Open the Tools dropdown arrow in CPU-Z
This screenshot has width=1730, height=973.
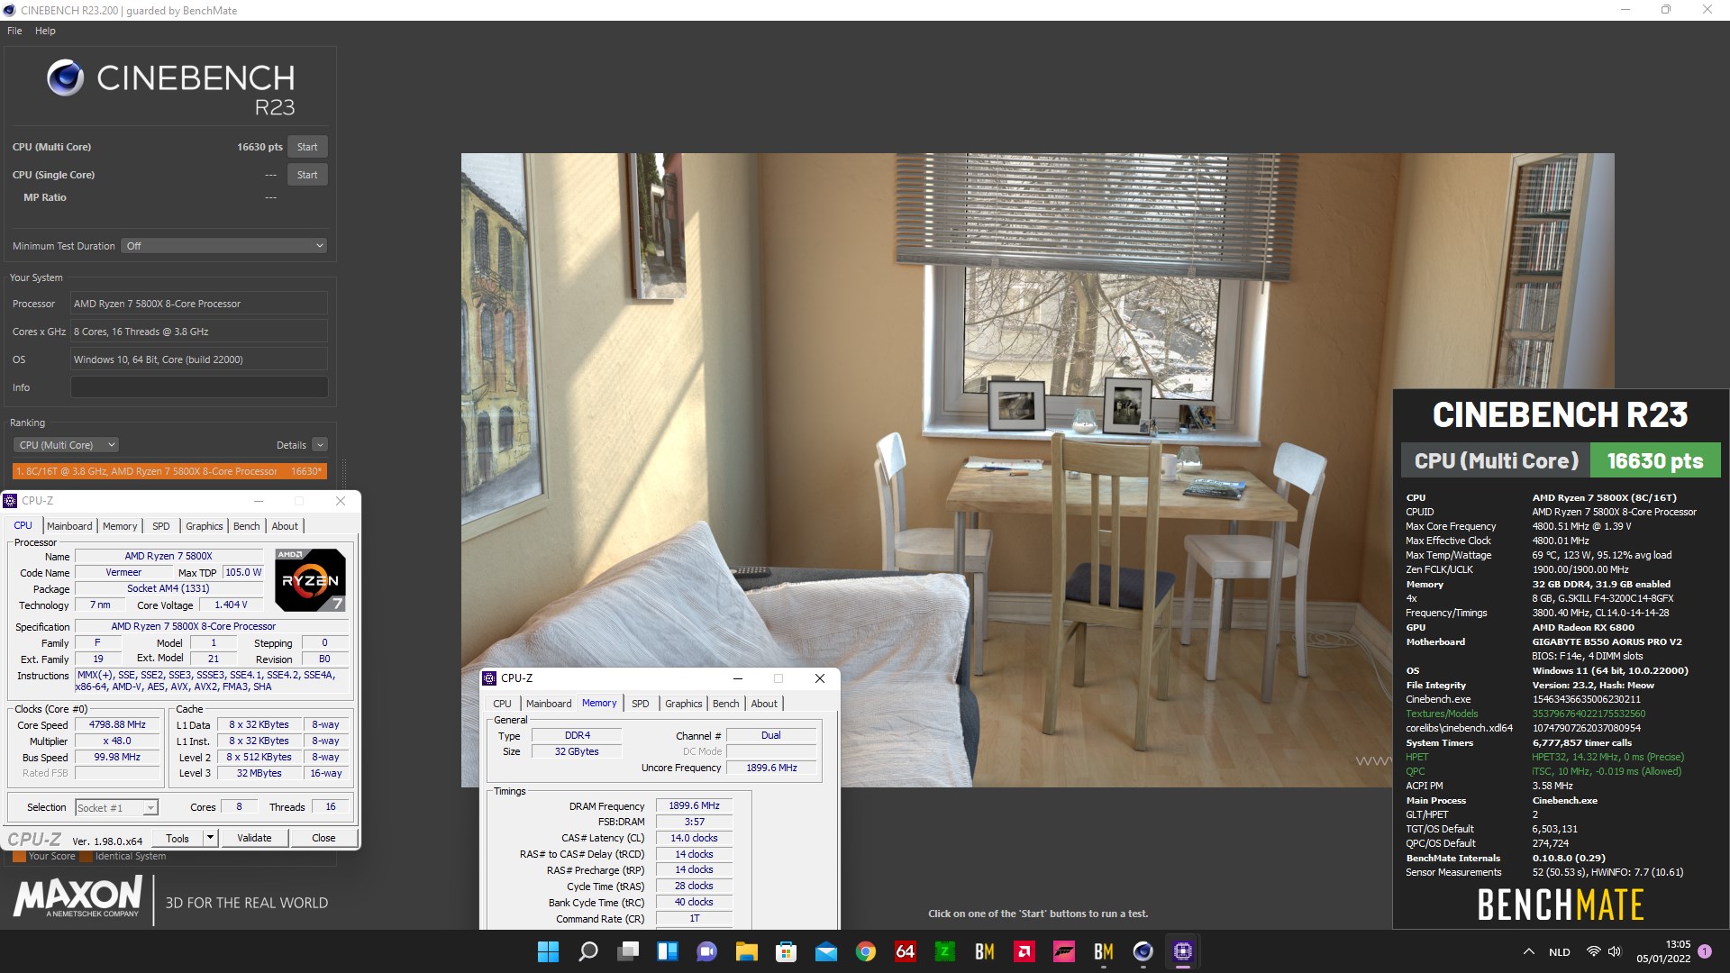point(210,839)
